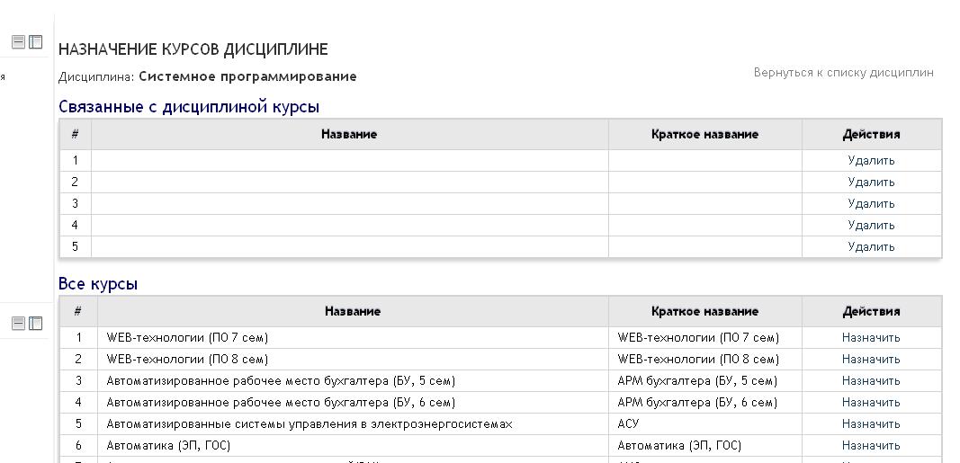
Task: Click 'Краткое название' header in the linked courses table
Action: coord(704,134)
